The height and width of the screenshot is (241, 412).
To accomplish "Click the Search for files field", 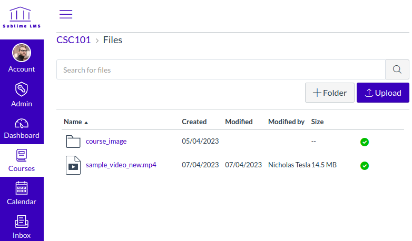I will point(221,69).
